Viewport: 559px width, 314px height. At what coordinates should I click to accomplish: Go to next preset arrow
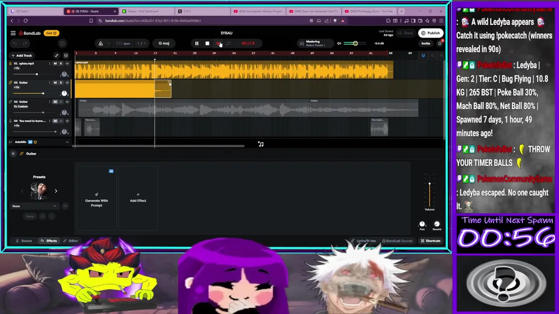coord(56,191)
